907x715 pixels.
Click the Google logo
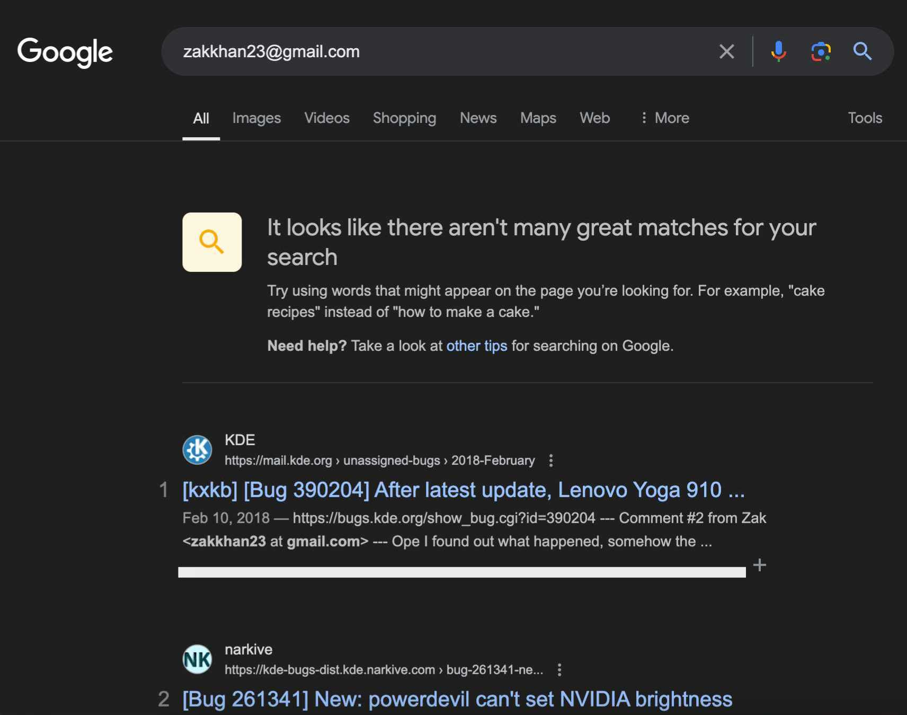[x=65, y=52]
